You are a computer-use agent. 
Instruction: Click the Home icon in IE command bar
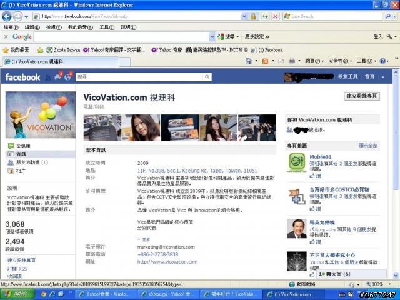(x=249, y=61)
